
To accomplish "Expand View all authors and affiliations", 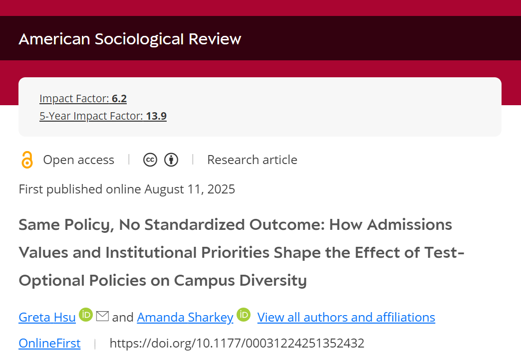I will 346,317.
